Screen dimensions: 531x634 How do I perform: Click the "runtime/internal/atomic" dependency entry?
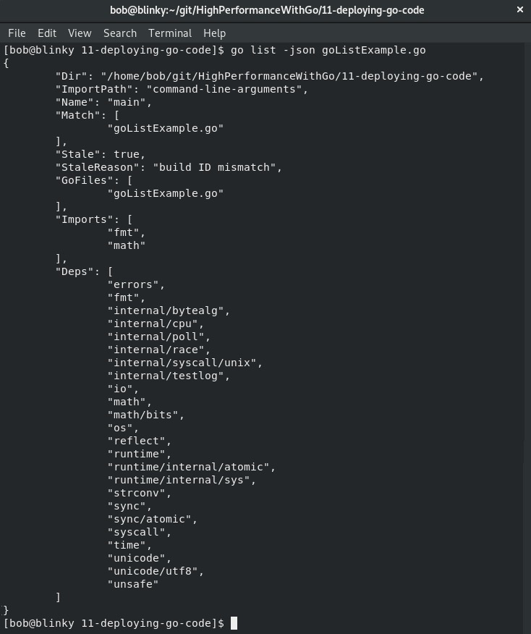[x=191, y=467]
